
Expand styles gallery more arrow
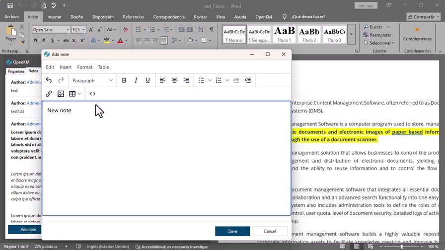(x=351, y=35)
